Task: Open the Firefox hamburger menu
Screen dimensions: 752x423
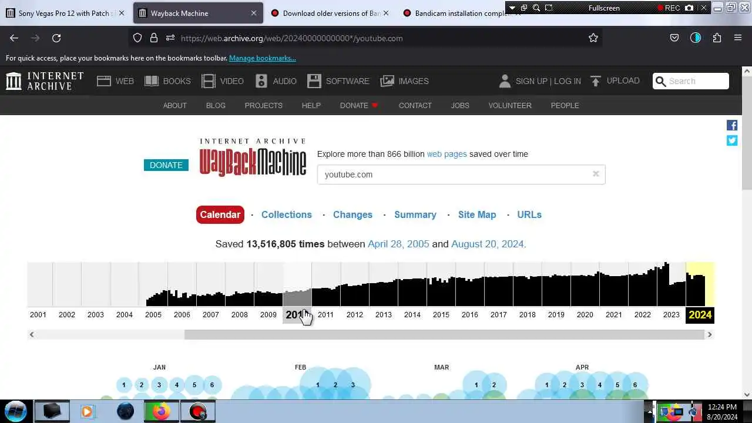Action: [x=738, y=38]
